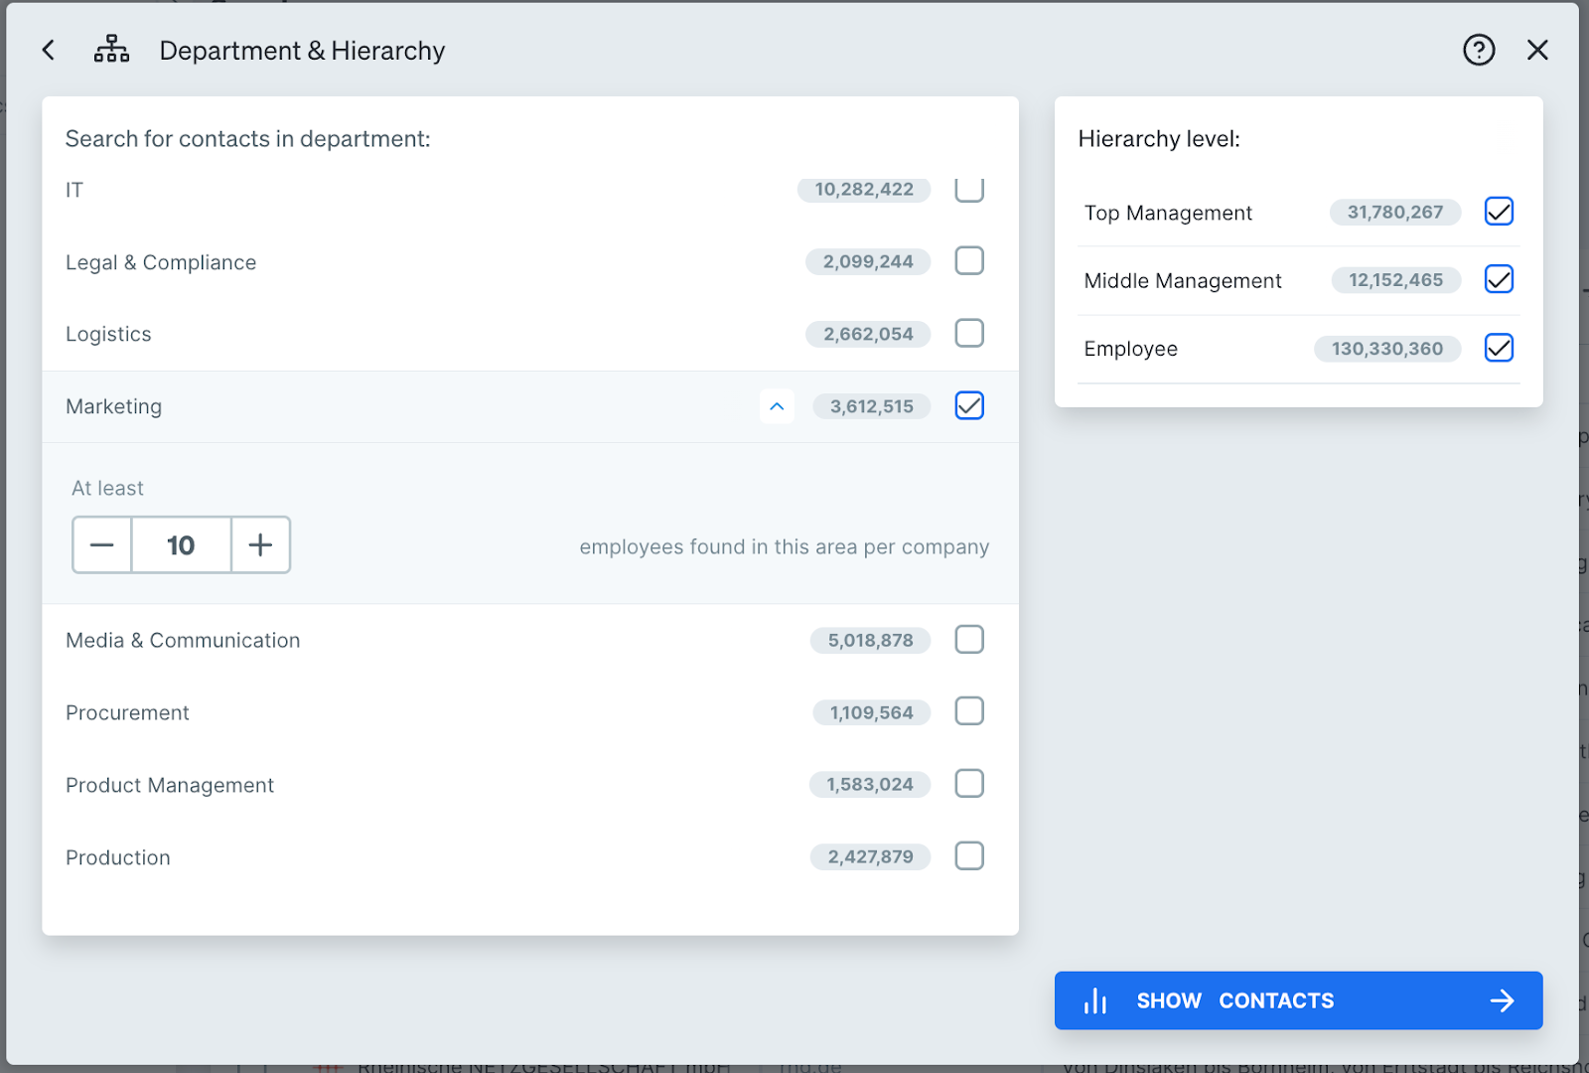Open the help question mark icon

1479,50
